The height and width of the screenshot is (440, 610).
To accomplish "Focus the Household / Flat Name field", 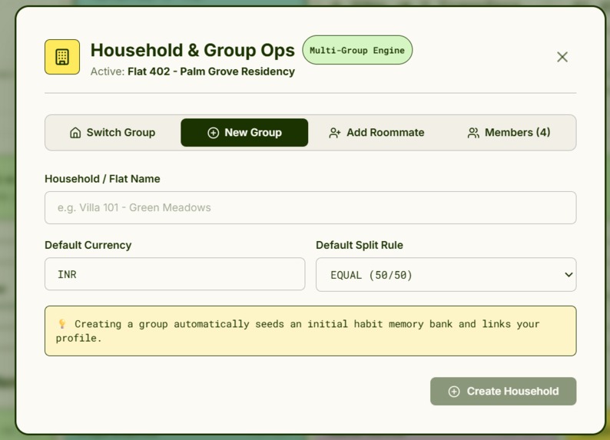I will click(x=310, y=207).
